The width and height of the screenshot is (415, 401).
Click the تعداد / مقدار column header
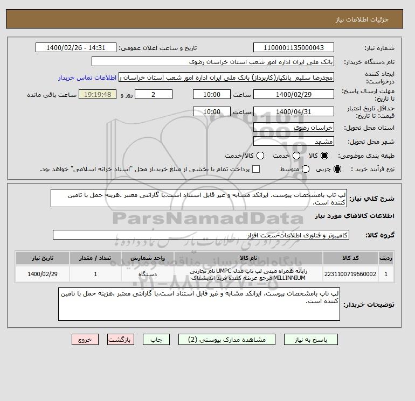click(95, 258)
